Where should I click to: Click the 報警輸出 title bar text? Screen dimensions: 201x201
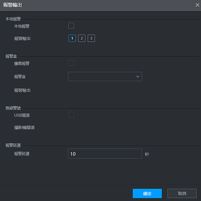tap(12, 5)
